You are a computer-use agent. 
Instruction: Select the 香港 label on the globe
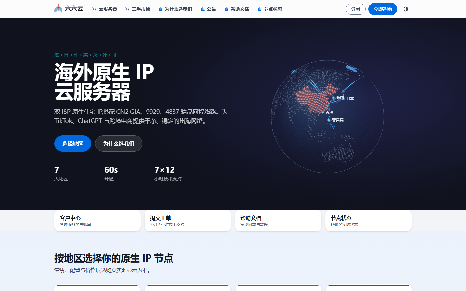329,112
